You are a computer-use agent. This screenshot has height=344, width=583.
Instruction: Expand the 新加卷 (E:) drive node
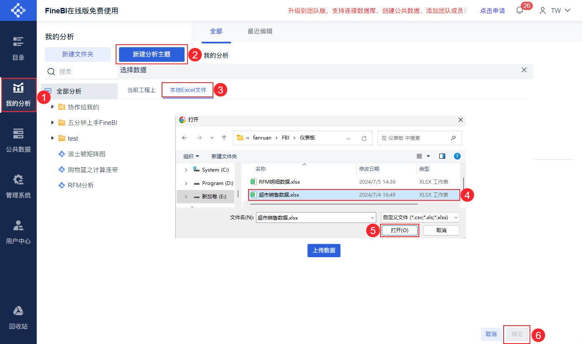tap(186, 197)
